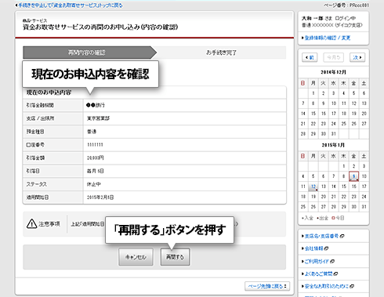The width and height of the screenshot is (384, 297).
Task: Click external-window icon next to 支店名・支店番号
Action: 342,236
